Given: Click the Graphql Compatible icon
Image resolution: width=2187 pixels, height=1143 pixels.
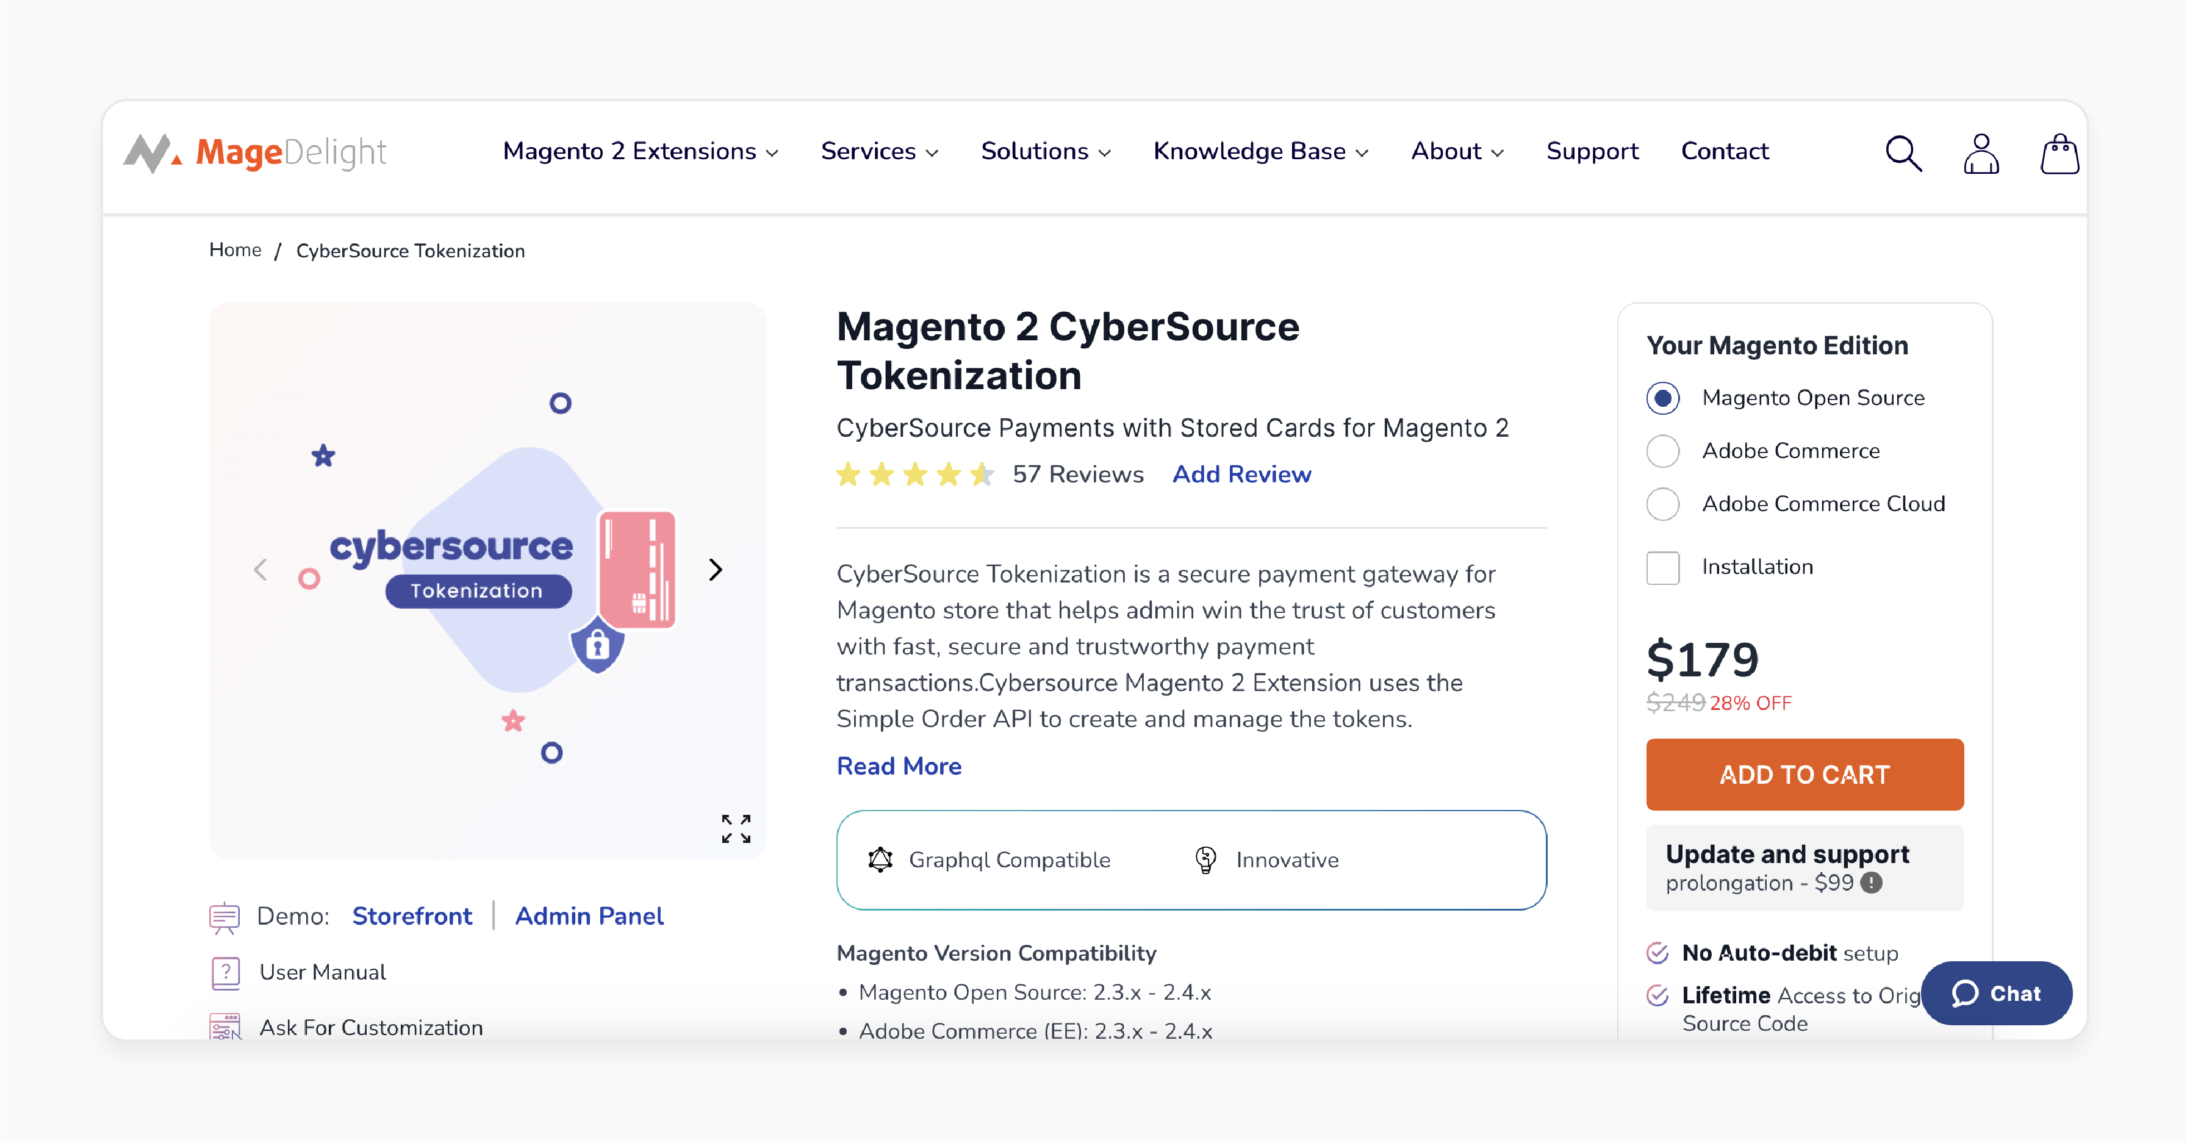Looking at the screenshot, I should tap(880, 859).
